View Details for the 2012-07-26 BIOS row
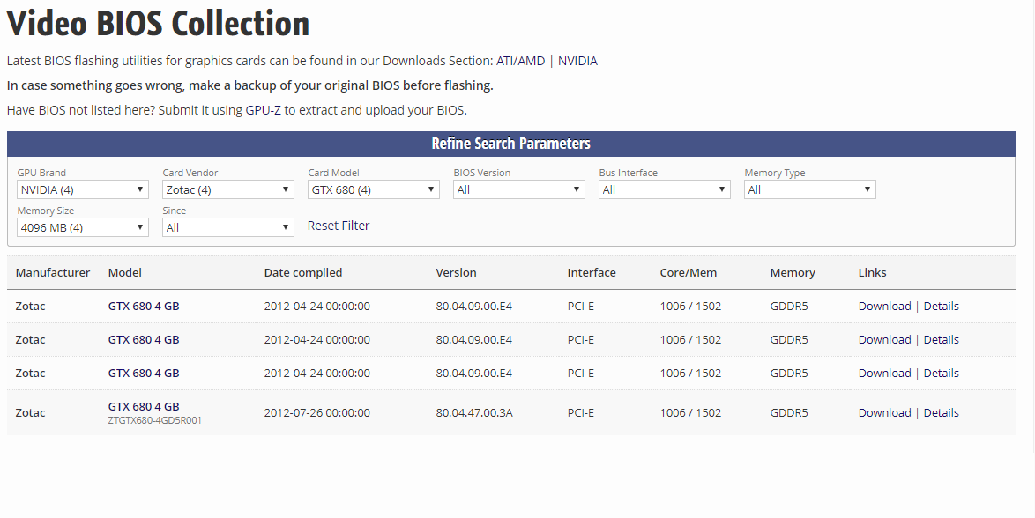This screenshot has height=518, width=1035. click(x=942, y=412)
